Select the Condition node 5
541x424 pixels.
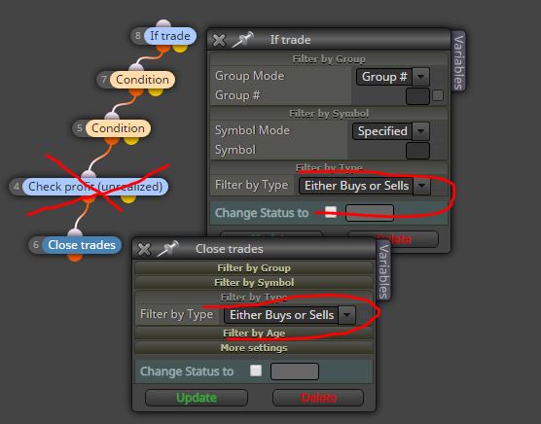click(118, 128)
